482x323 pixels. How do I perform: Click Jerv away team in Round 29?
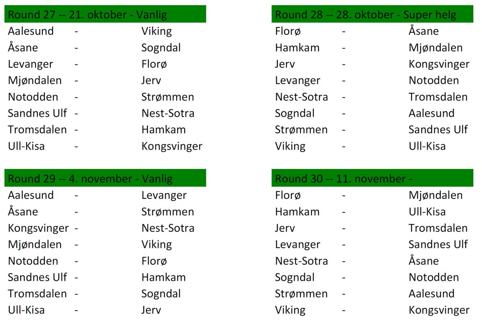pyautogui.click(x=151, y=310)
